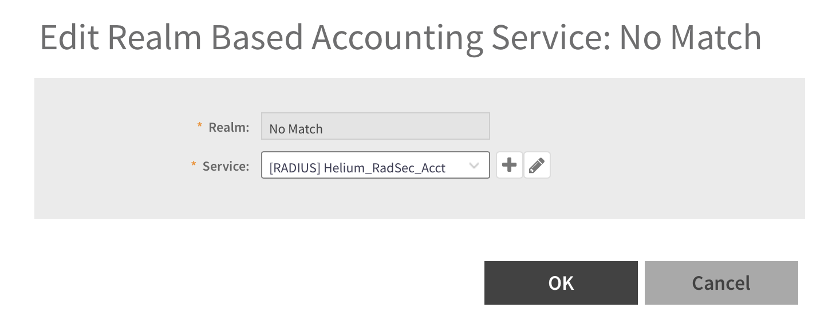Screen dimensions: 836x323
Task: Dismiss the dialog with Cancel
Action: (721, 283)
